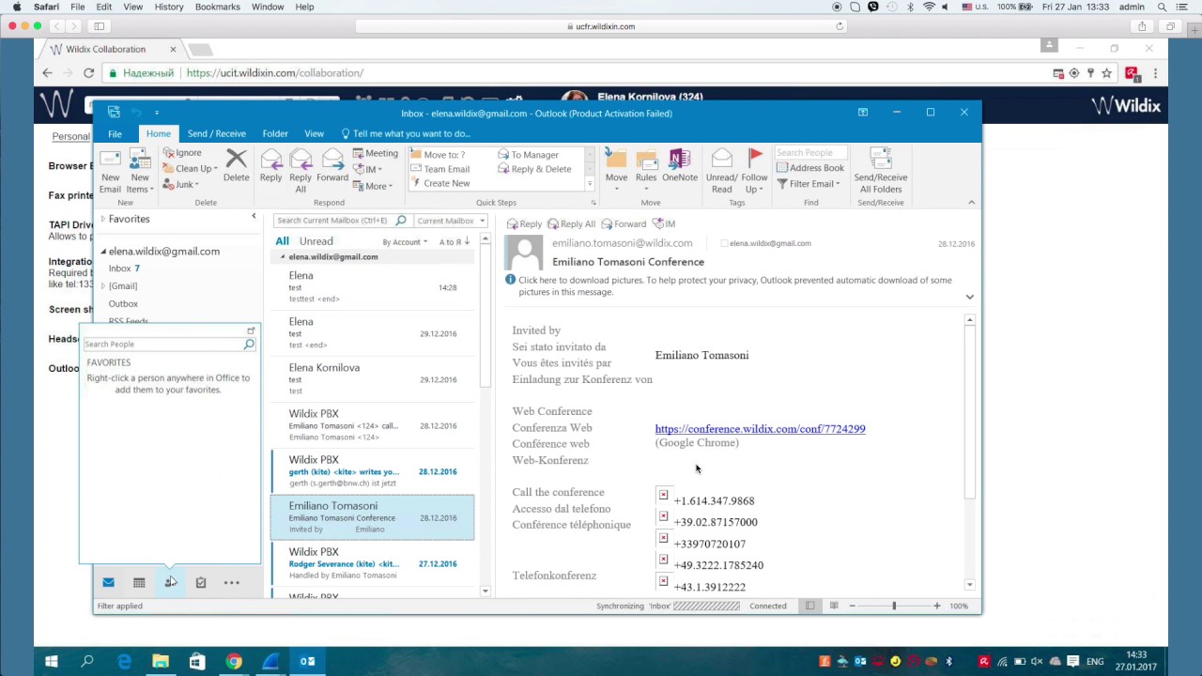This screenshot has width=1202, height=676.
Task: Open the Outbox folder
Action: (x=123, y=303)
